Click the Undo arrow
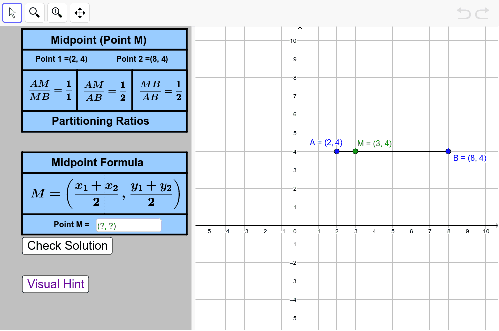 coord(463,13)
